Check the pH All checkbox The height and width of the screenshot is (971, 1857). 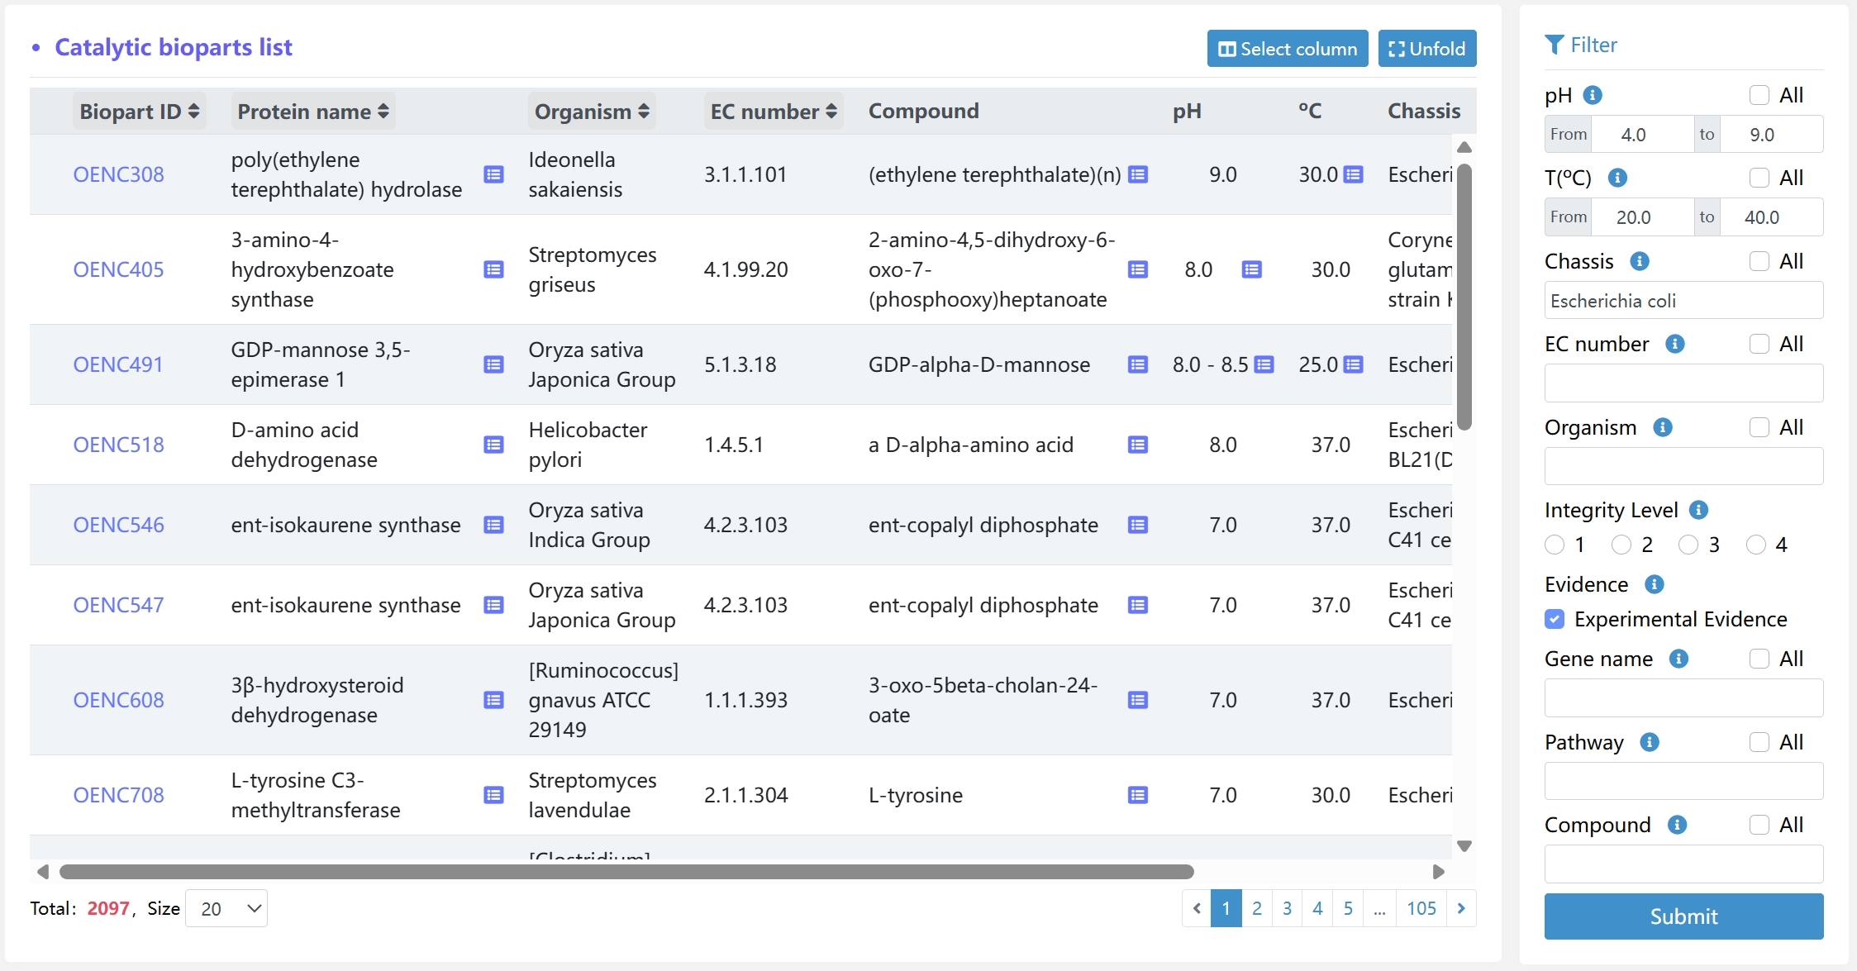pyautogui.click(x=1759, y=95)
